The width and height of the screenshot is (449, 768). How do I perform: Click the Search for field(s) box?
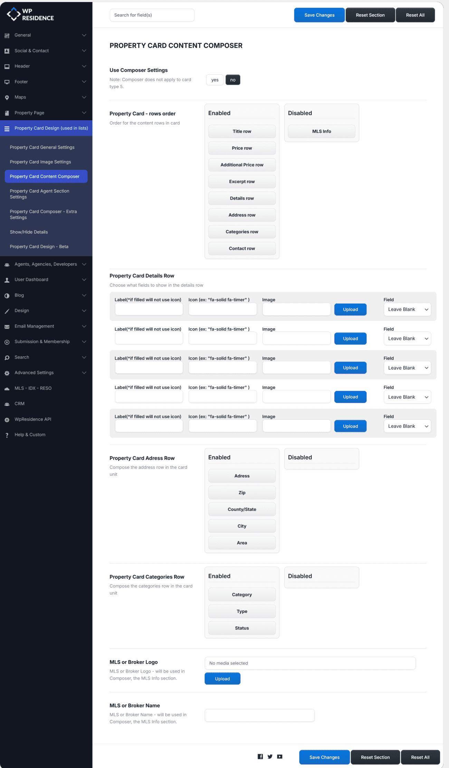pyautogui.click(x=152, y=15)
